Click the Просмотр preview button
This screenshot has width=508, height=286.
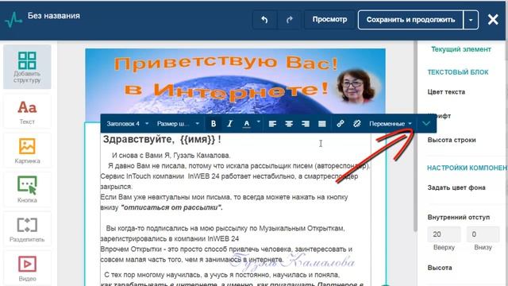pos(329,20)
